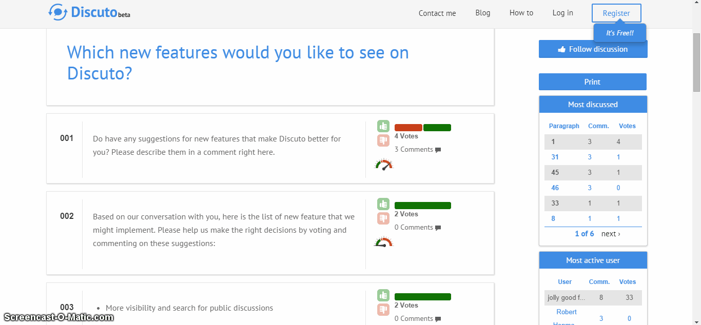The width and height of the screenshot is (701, 325).
Task: Open paragraph 31 in Most discussed
Action: coord(555,157)
